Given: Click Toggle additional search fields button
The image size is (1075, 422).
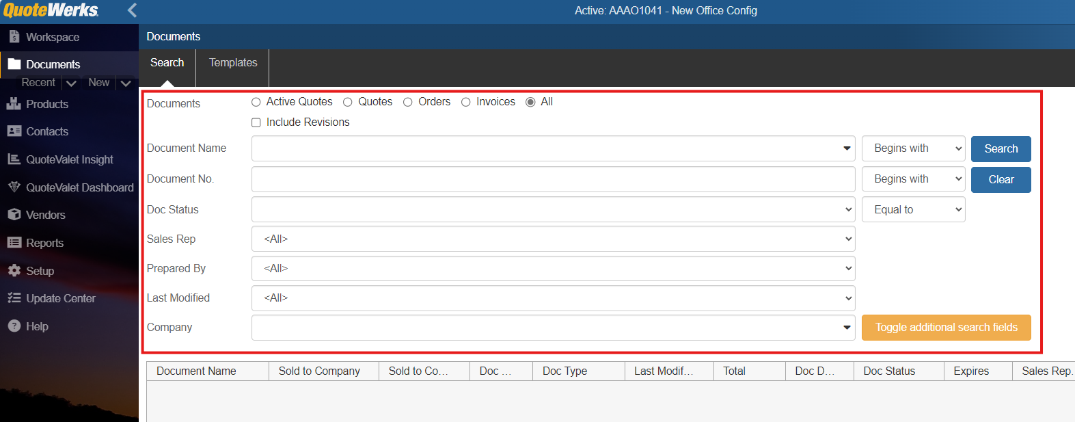Looking at the screenshot, I should (x=946, y=328).
